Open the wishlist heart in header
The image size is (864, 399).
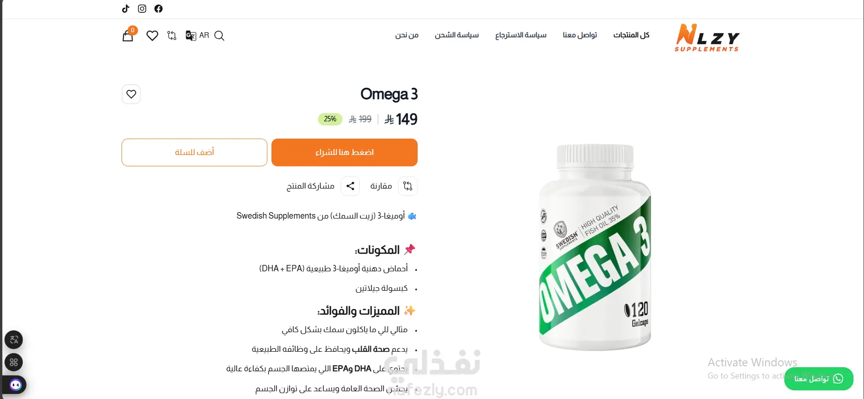pos(152,35)
